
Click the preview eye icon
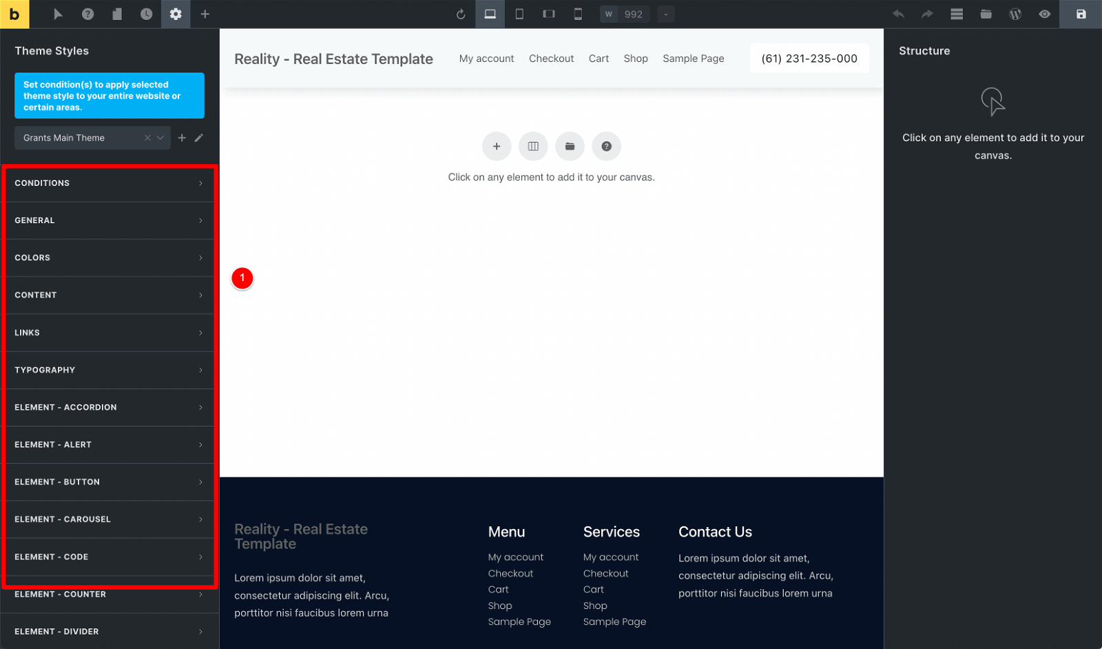[x=1045, y=14]
